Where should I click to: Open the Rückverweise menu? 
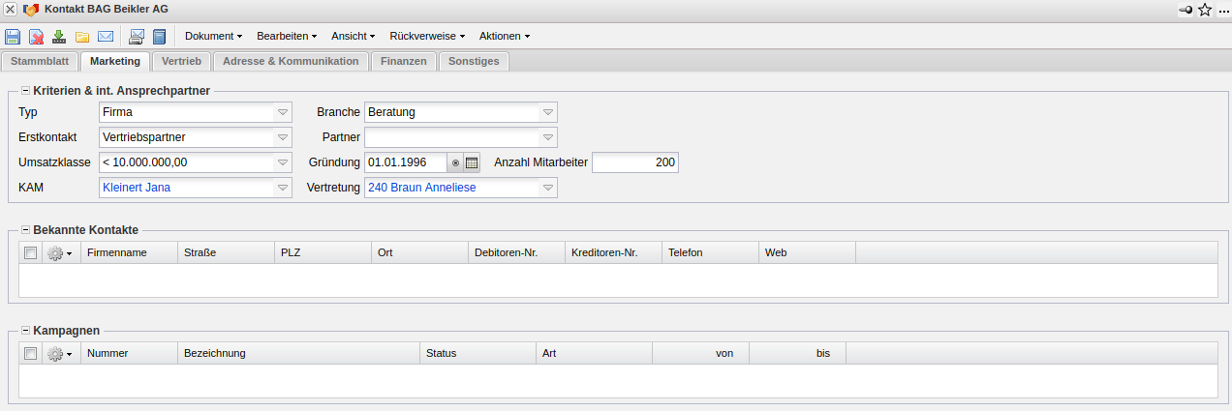[x=426, y=37]
